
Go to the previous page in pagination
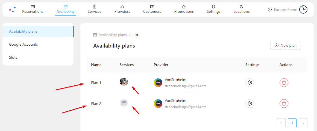click(x=281, y=123)
